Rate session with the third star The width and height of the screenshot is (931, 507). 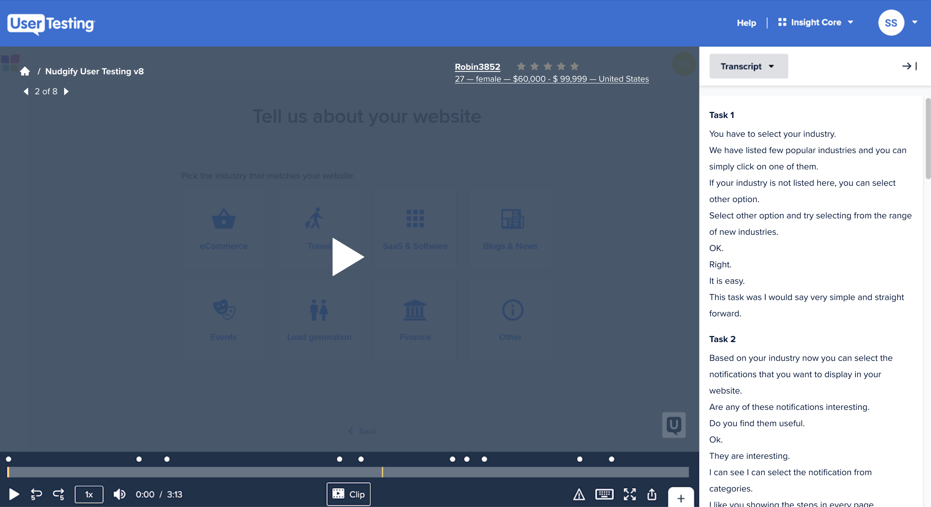(x=548, y=66)
